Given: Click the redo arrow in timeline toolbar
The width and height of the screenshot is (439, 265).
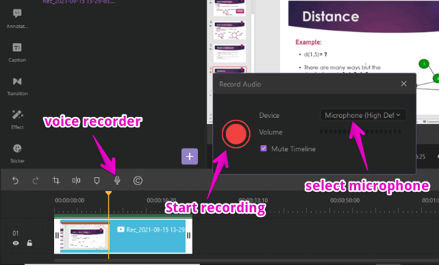Looking at the screenshot, I should coord(36,181).
